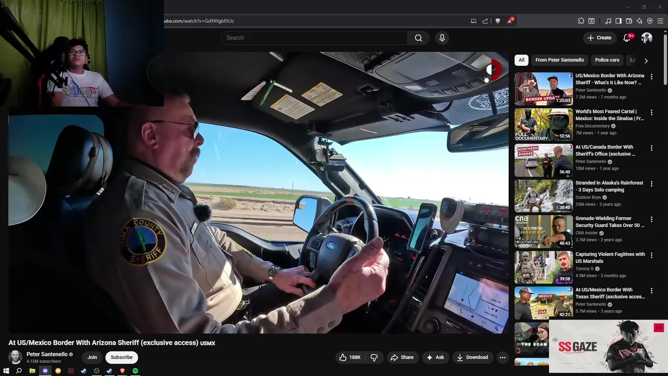This screenshot has width=668, height=376.
Task: Open Brave Rewards triangle icon
Action: click(510, 21)
